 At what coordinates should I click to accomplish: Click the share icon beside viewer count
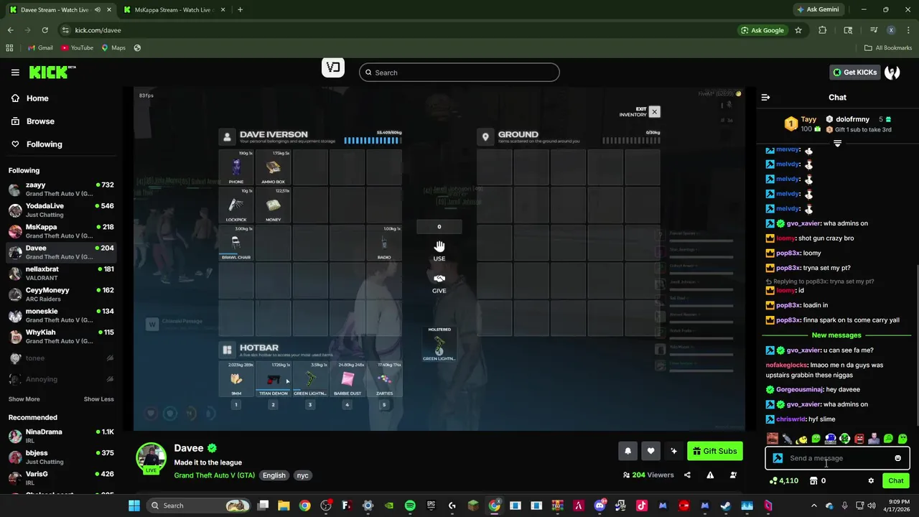[x=687, y=475]
